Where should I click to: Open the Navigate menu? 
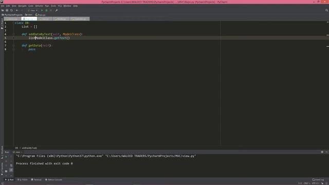[x=22, y=6]
